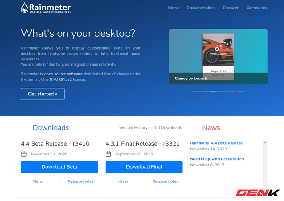
Task: Click calendar icon beside November 14, 2020
Action: point(24,154)
